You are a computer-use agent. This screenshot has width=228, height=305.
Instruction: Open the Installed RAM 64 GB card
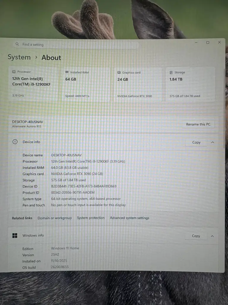pos(86,84)
